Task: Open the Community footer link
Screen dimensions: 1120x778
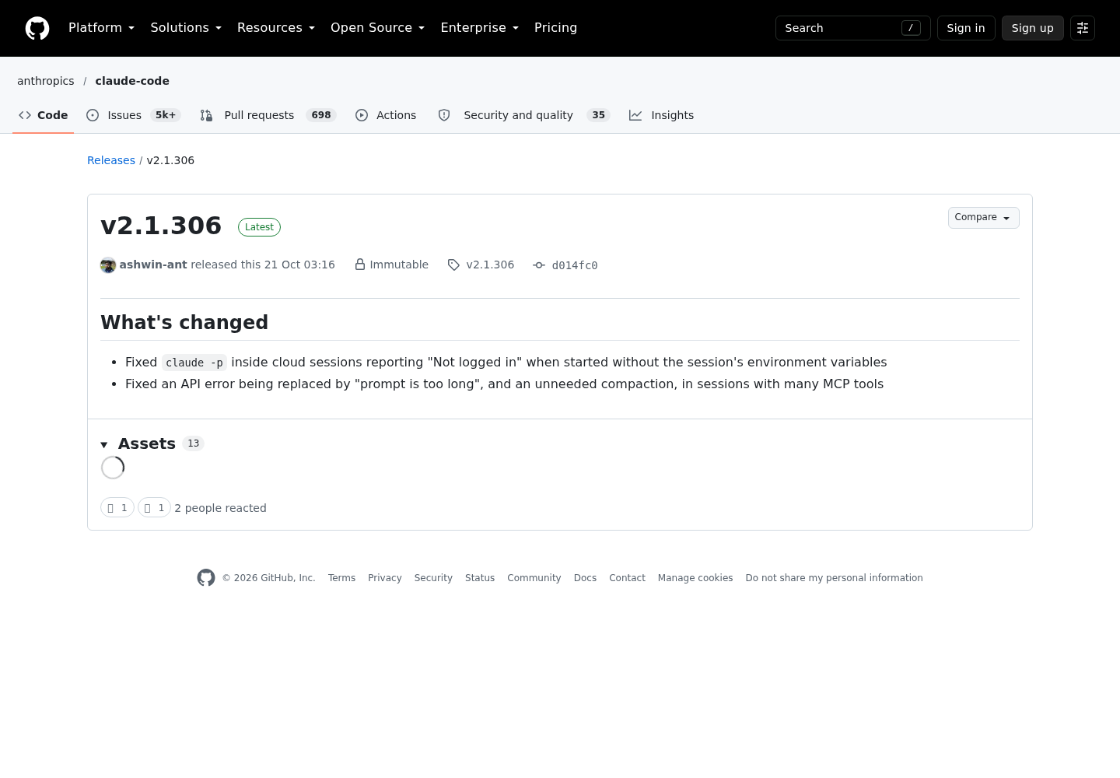Action: pos(534,578)
